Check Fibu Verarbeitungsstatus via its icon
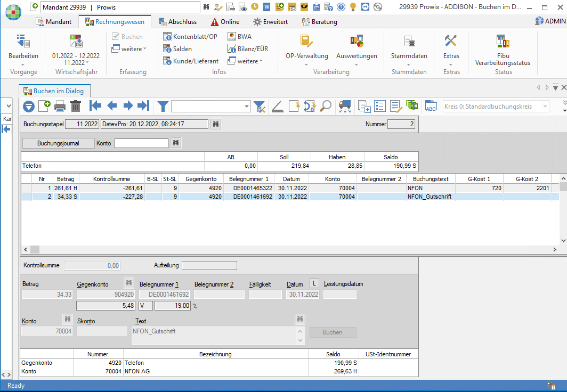The width and height of the screenshot is (567, 392). pyautogui.click(x=501, y=51)
